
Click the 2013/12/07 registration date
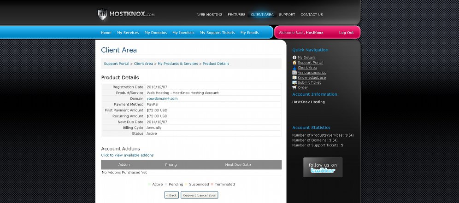[x=157, y=87]
